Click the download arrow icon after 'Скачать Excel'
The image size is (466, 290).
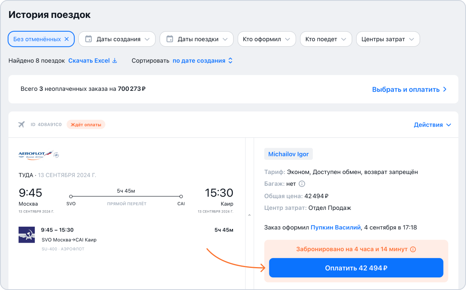click(114, 61)
